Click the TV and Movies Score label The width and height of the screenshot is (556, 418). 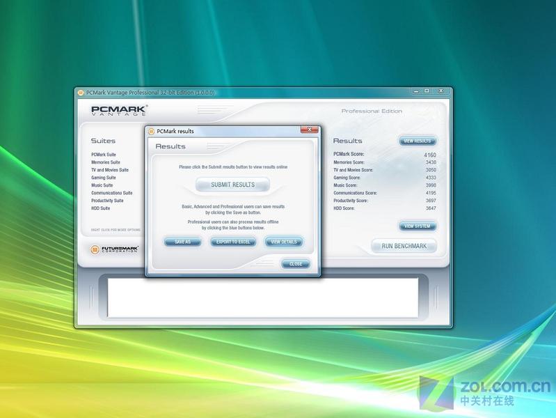point(354,170)
